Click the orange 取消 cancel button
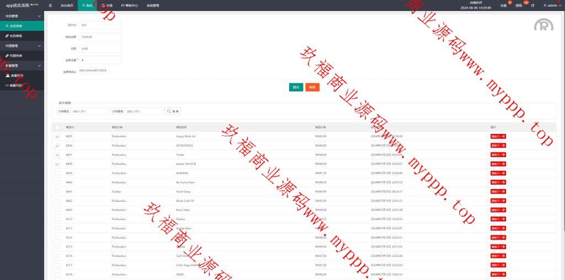This screenshot has width=565, height=280. tap(312, 87)
